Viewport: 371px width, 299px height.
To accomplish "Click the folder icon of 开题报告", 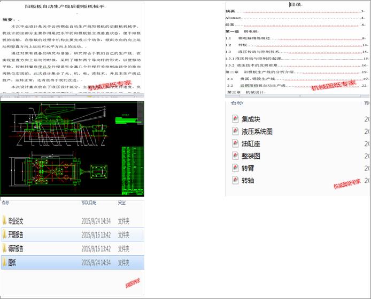I will coord(4,235).
